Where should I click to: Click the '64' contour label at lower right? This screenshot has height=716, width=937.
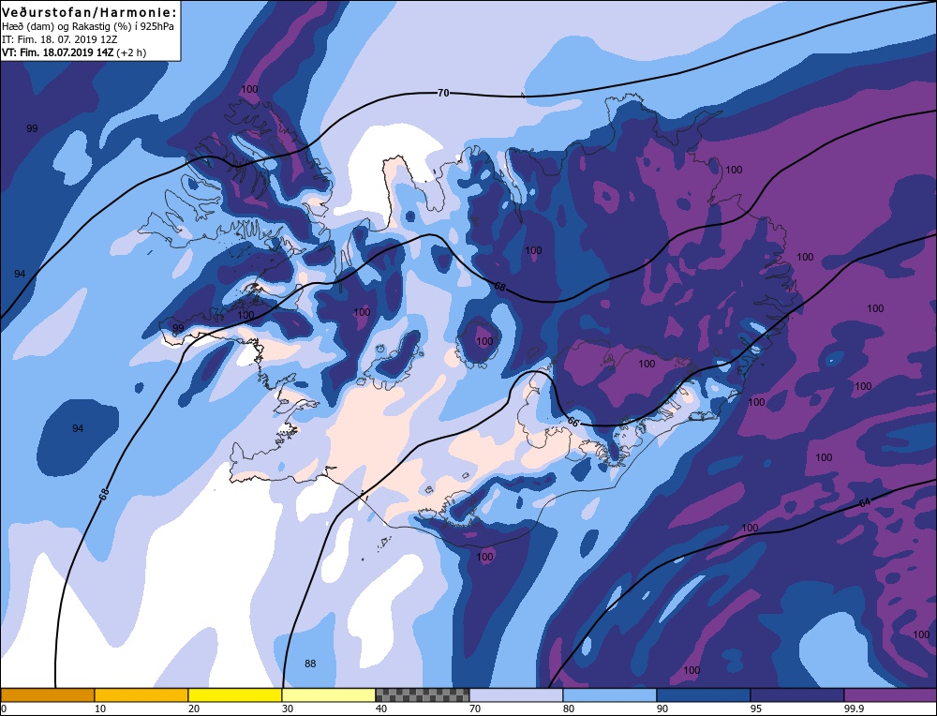click(x=865, y=503)
